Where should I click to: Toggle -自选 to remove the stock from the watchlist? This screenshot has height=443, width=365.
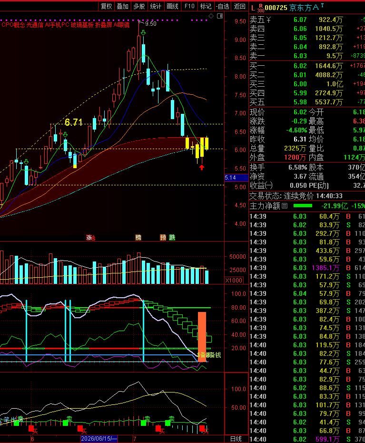tap(223, 6)
